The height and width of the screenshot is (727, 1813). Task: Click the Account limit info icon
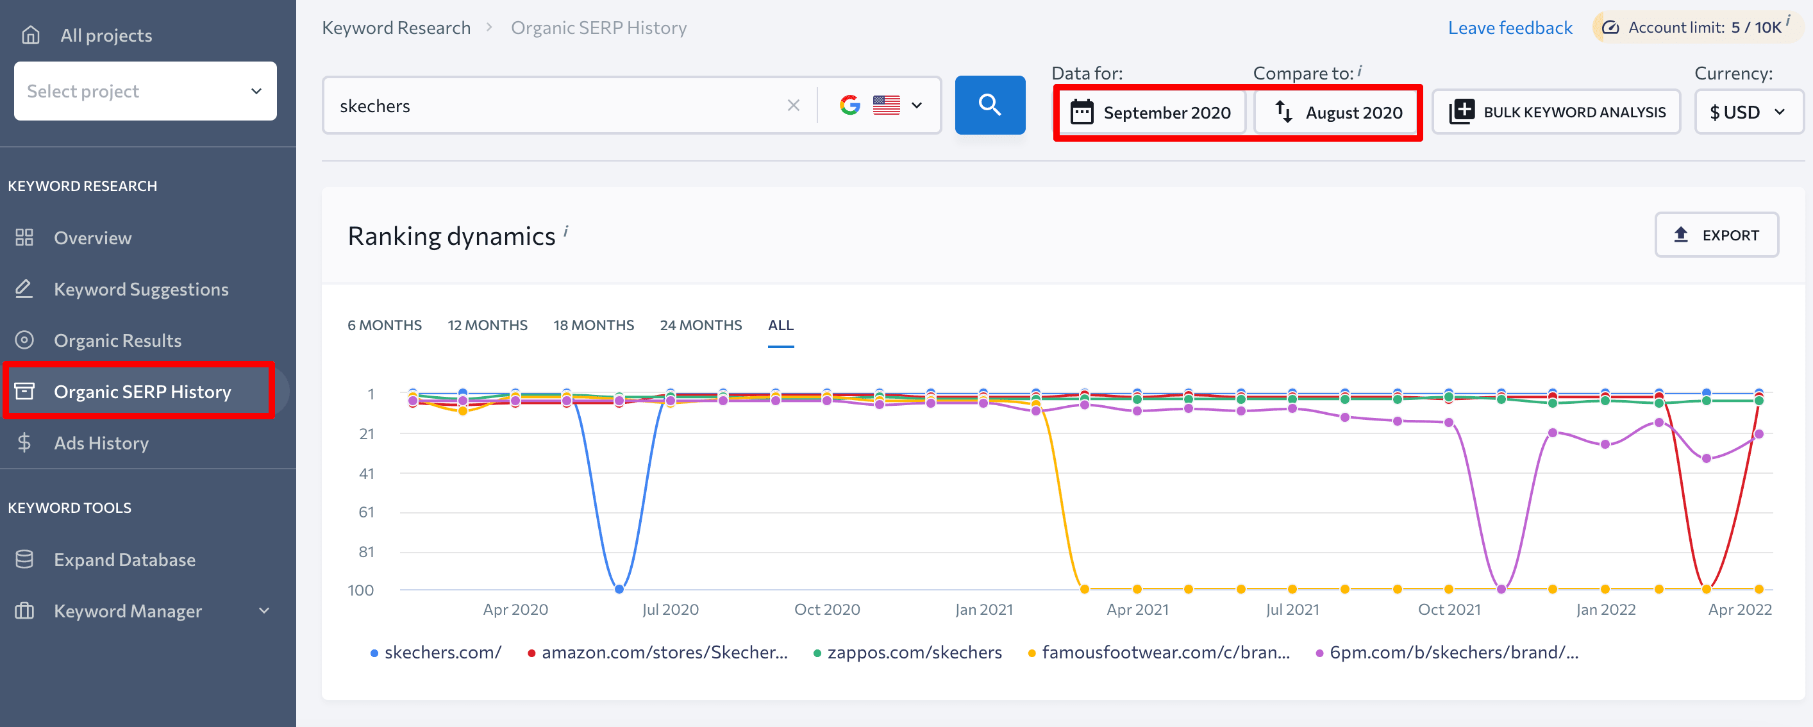click(x=1787, y=21)
